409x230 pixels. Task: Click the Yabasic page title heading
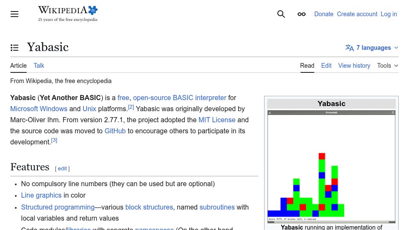tap(48, 47)
